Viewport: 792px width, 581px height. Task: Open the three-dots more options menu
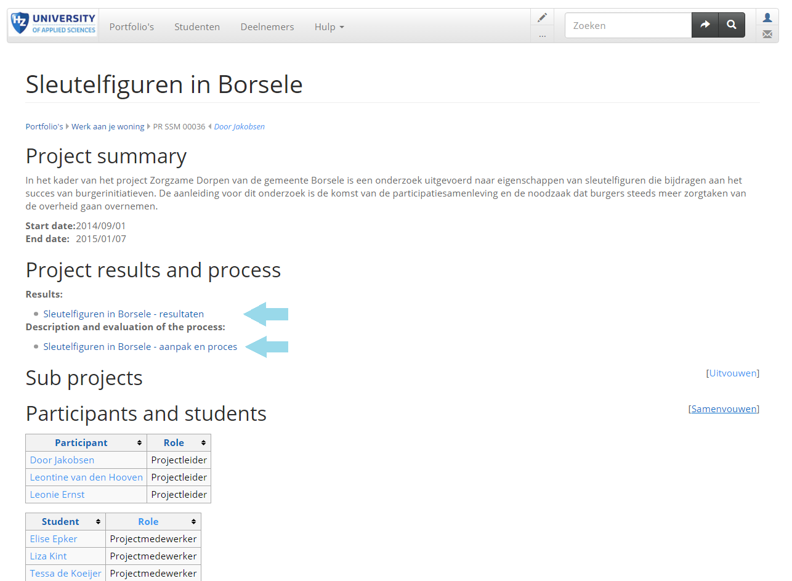(542, 35)
